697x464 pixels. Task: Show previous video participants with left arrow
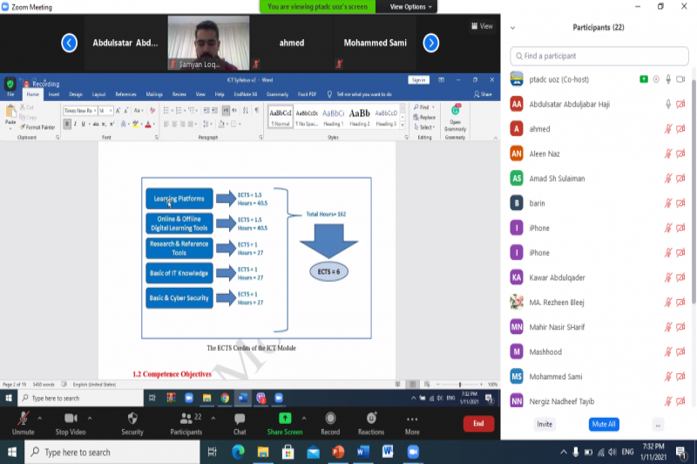[x=69, y=43]
